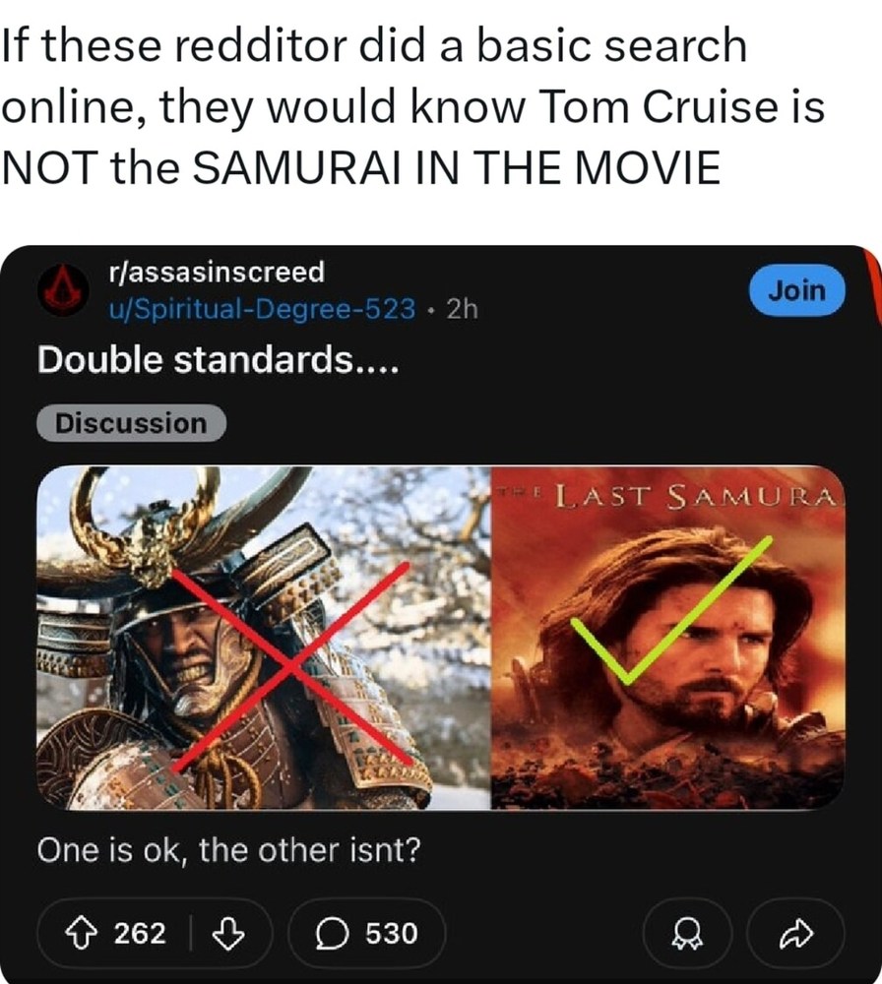
Task: Click the post text One is ok
Action: point(228,851)
